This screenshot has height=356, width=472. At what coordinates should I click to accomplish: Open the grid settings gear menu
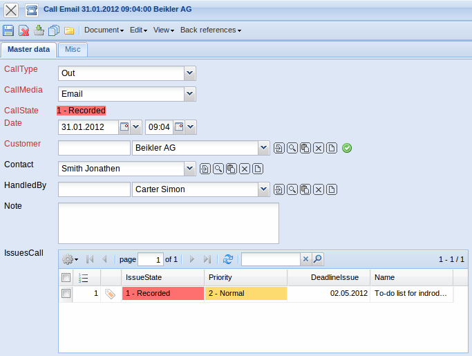point(70,259)
